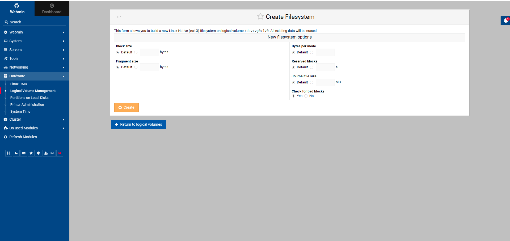Expand the Networking menu arrow
The width and height of the screenshot is (510, 241).
click(x=63, y=67)
